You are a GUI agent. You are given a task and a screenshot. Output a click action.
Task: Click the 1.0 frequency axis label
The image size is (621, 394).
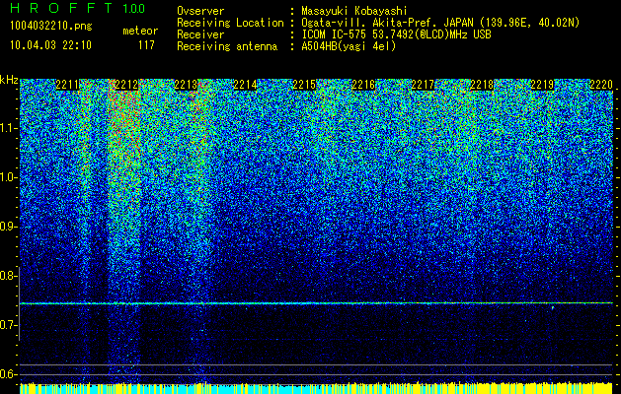click(9, 178)
